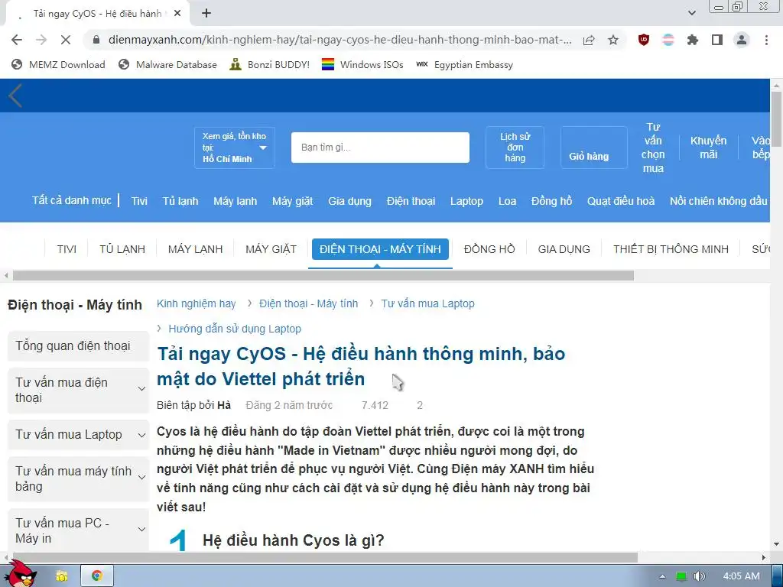
Task: Switch to TỦ LẠNH tab
Action: click(x=122, y=249)
